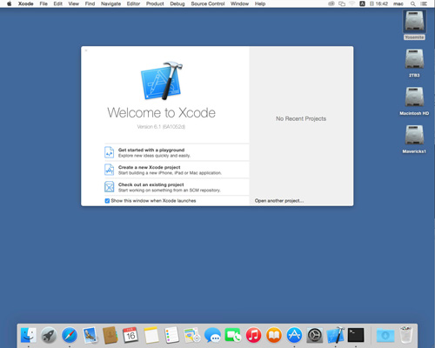Open Reminders list icon in Dock
The height and width of the screenshot is (348, 435).
pyautogui.click(x=171, y=335)
